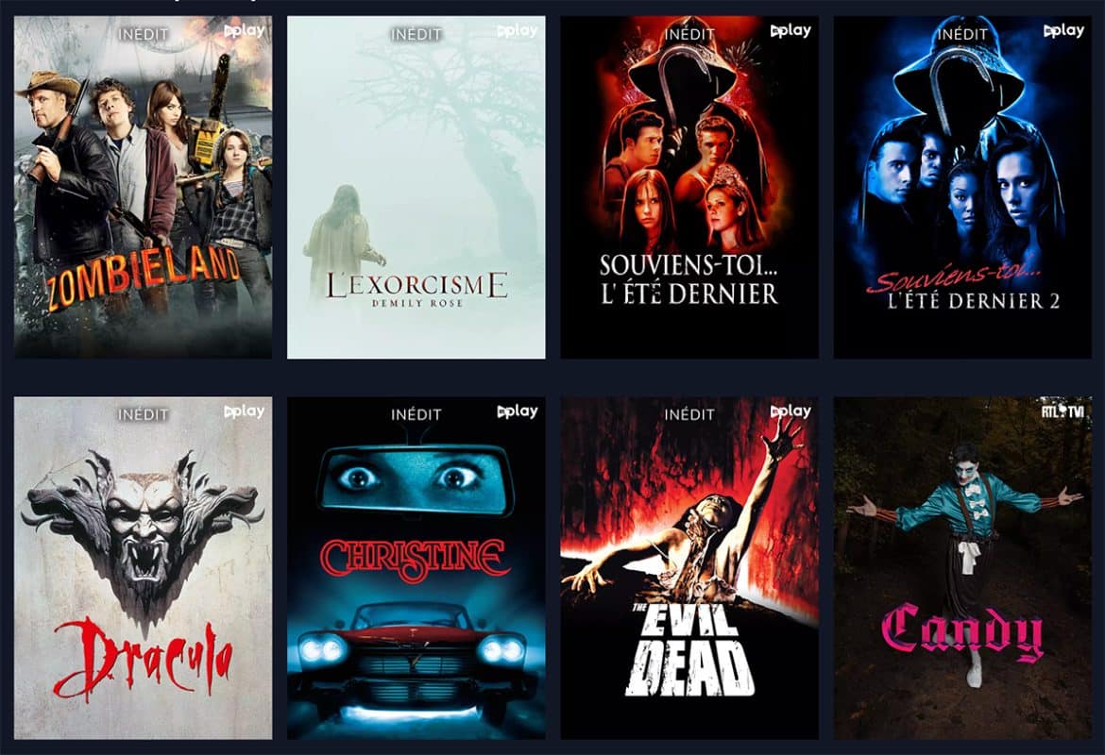
Task: Click the INÉDIT badge on Evil Dead
Action: [689, 414]
